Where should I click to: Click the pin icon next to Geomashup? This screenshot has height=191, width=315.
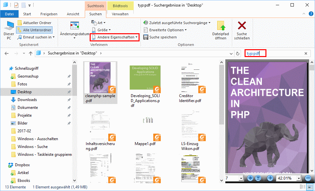(69, 76)
